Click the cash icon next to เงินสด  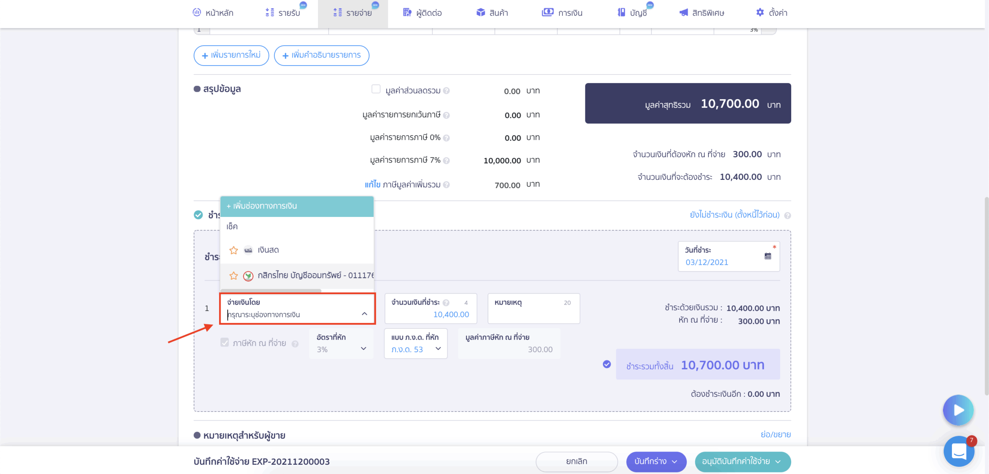pos(248,250)
